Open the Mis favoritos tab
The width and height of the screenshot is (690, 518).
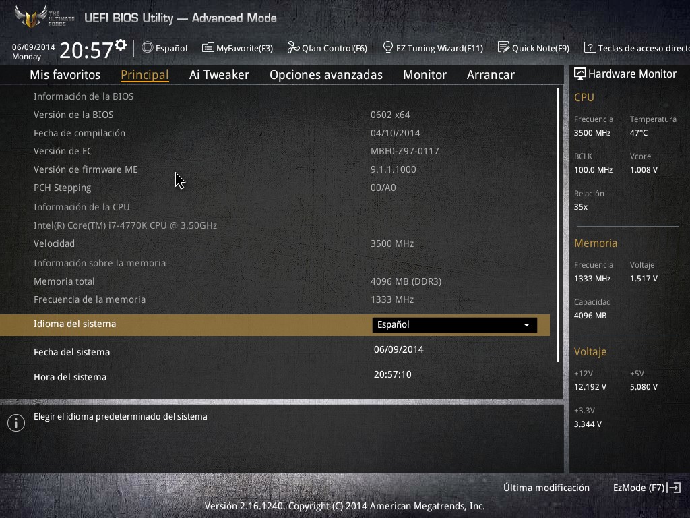coord(65,75)
